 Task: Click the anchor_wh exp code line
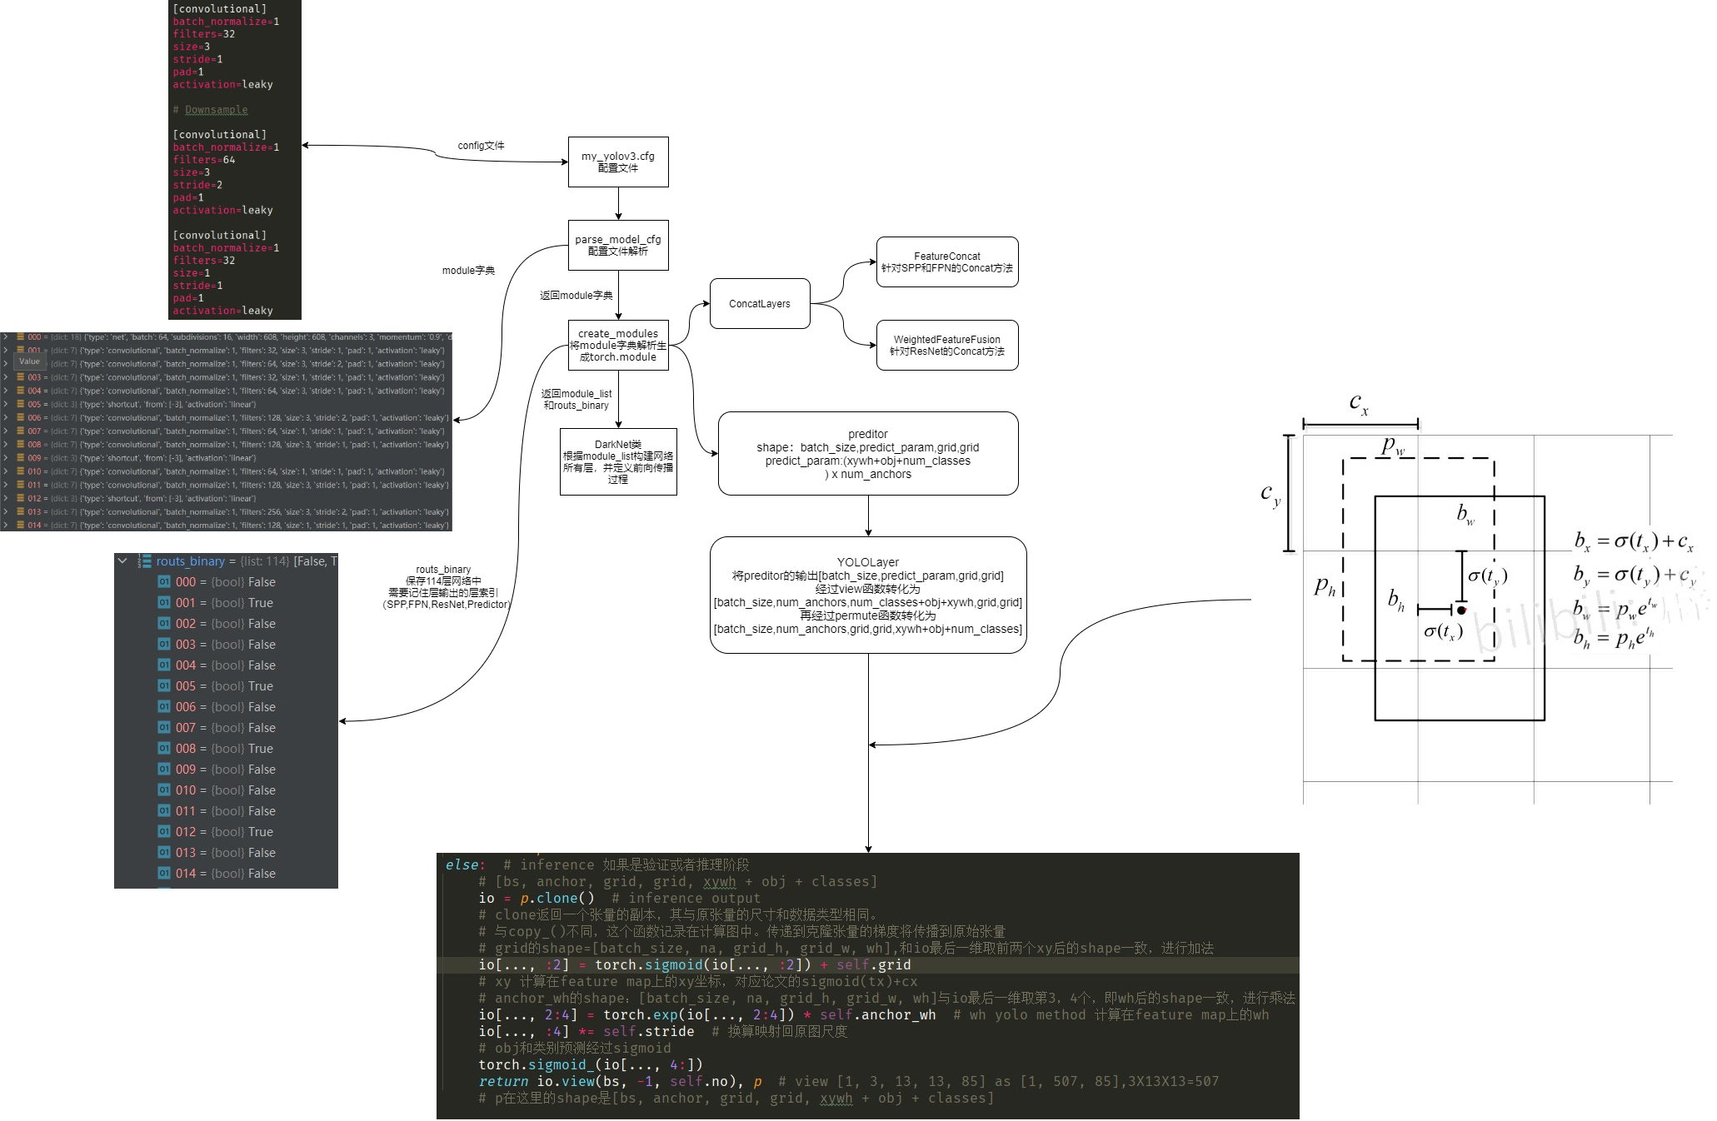tap(707, 1014)
